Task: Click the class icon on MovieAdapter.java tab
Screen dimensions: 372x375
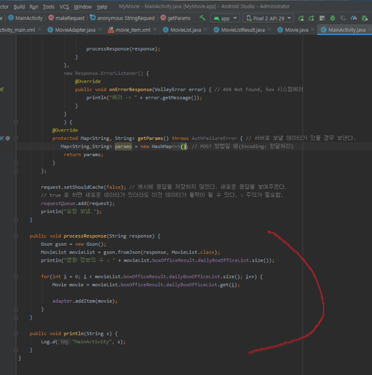Action: tap(50, 30)
